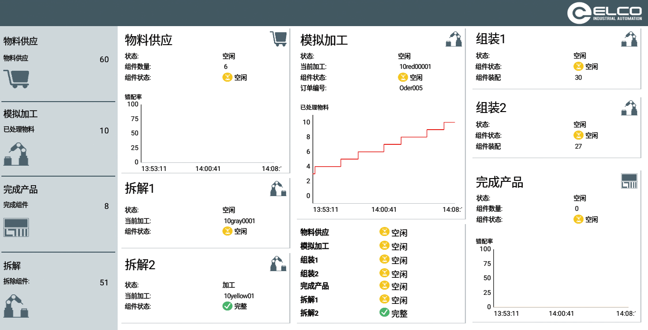
Task: Click robot icon in 拆解2 panel
Action: [278, 264]
